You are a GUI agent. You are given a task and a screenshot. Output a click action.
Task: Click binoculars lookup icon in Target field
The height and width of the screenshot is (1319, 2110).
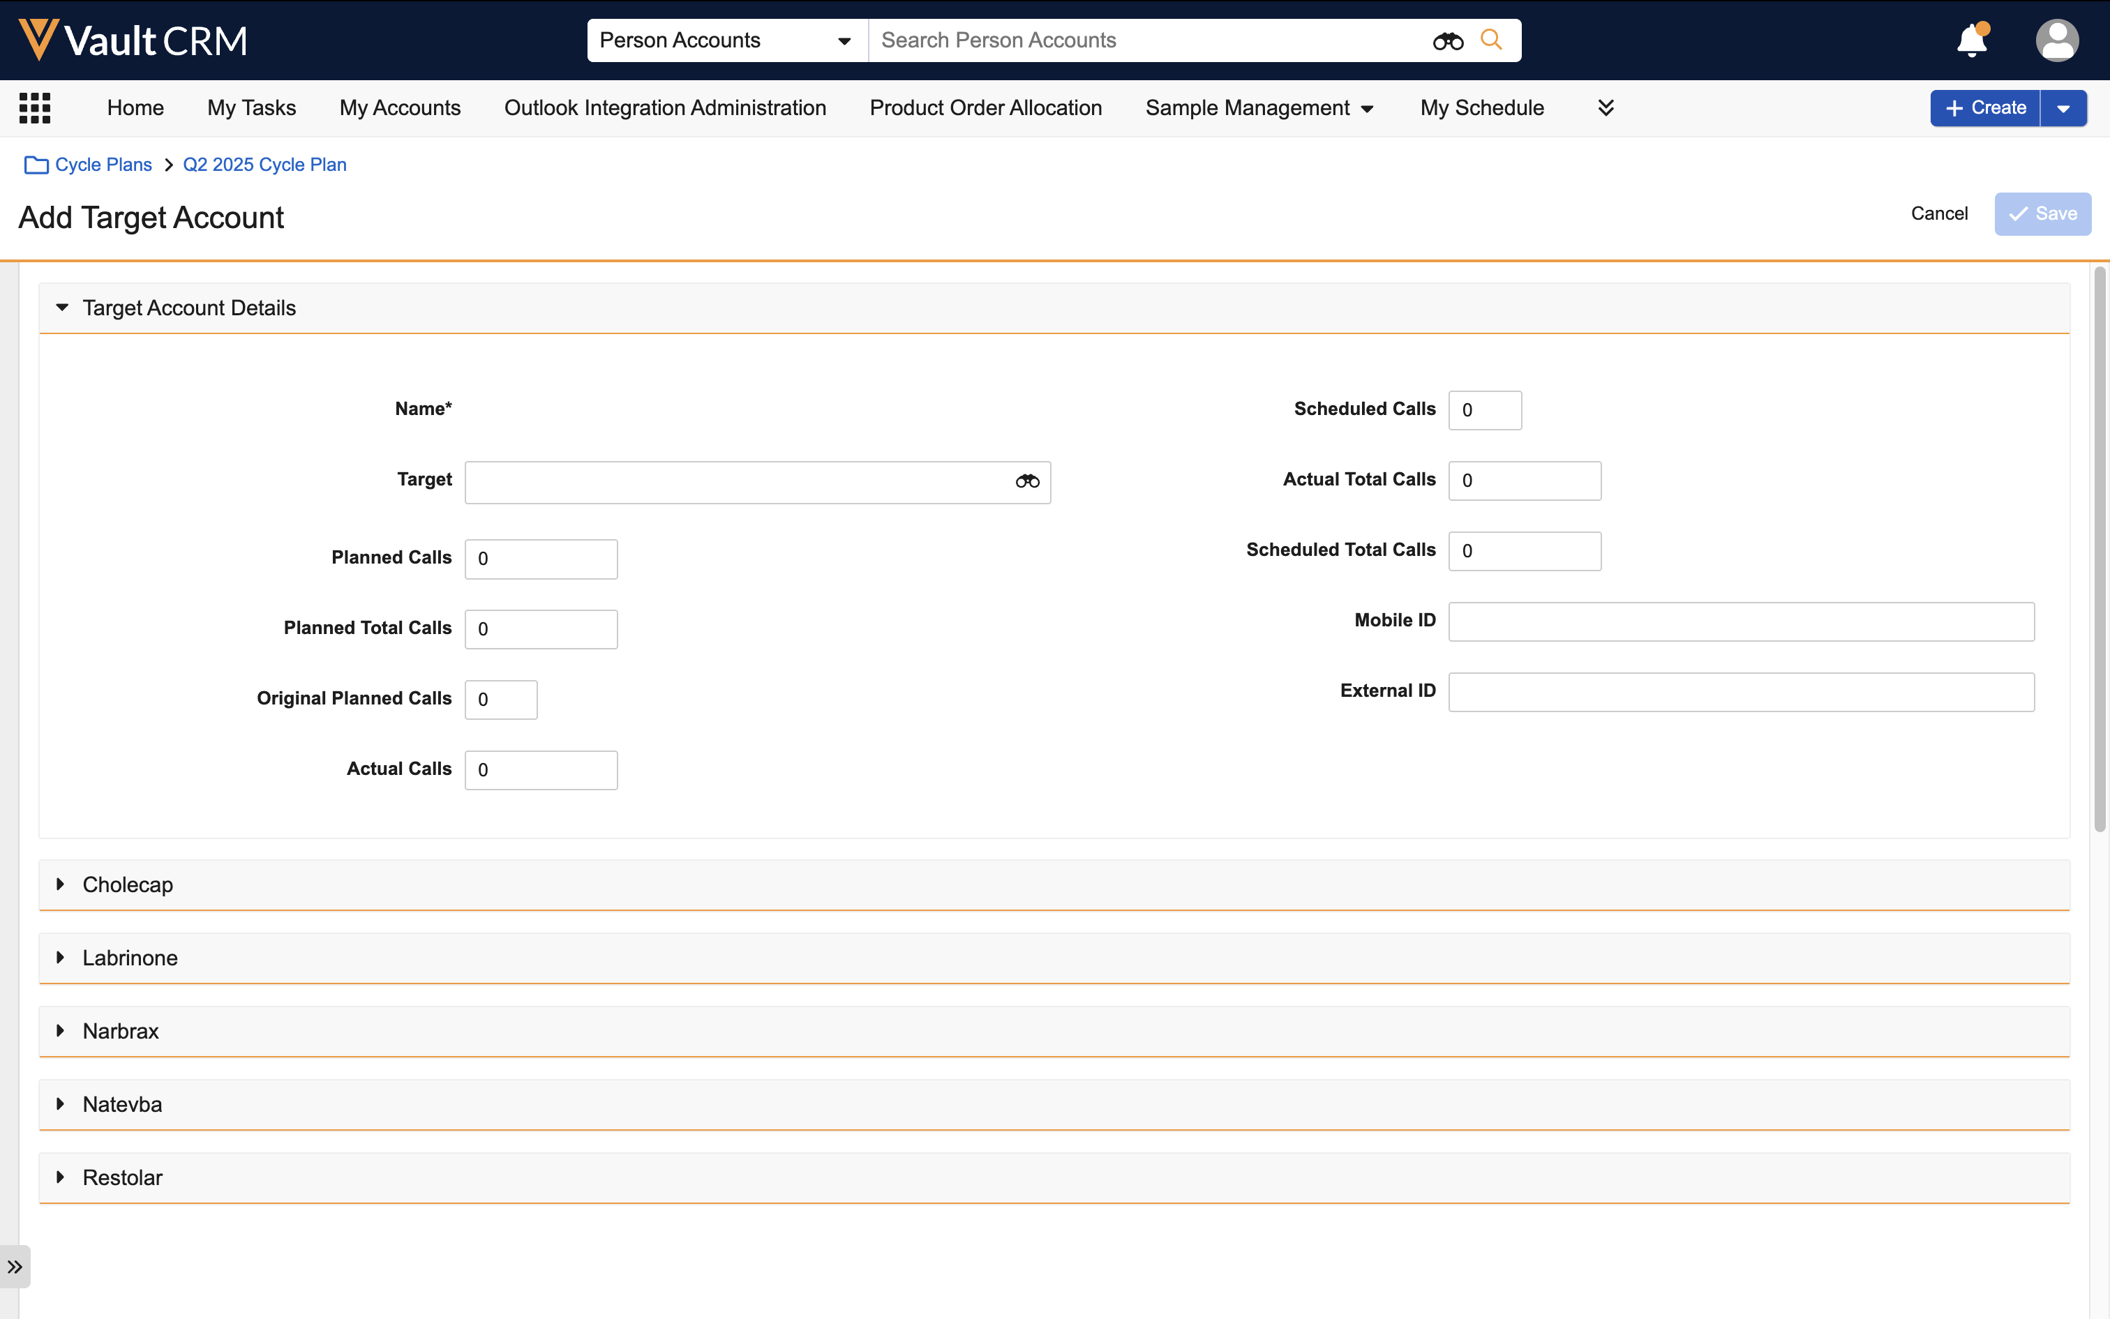click(x=1027, y=481)
